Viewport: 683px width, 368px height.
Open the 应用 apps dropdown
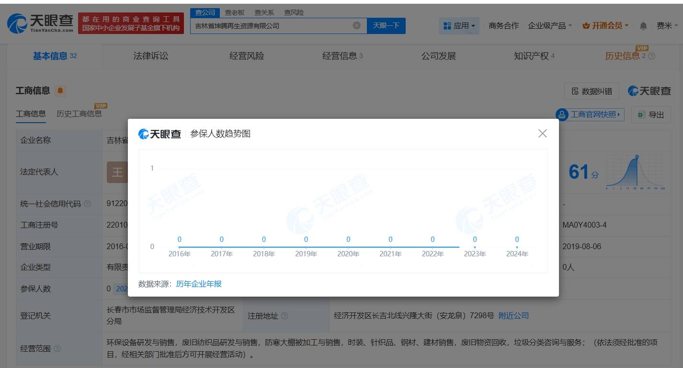pyautogui.click(x=458, y=25)
